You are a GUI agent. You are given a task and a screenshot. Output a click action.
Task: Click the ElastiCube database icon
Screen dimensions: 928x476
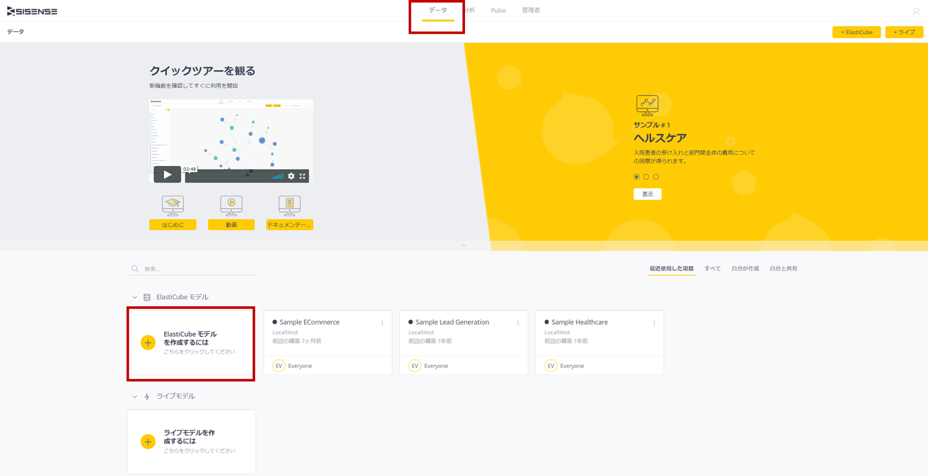(147, 297)
